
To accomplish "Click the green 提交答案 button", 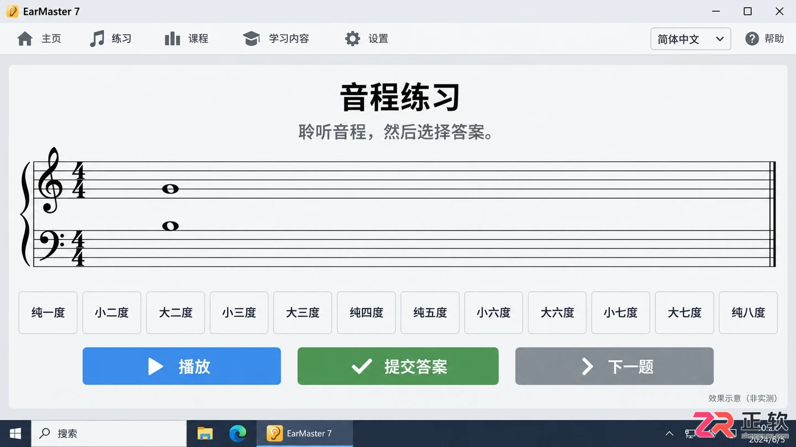I will point(398,366).
